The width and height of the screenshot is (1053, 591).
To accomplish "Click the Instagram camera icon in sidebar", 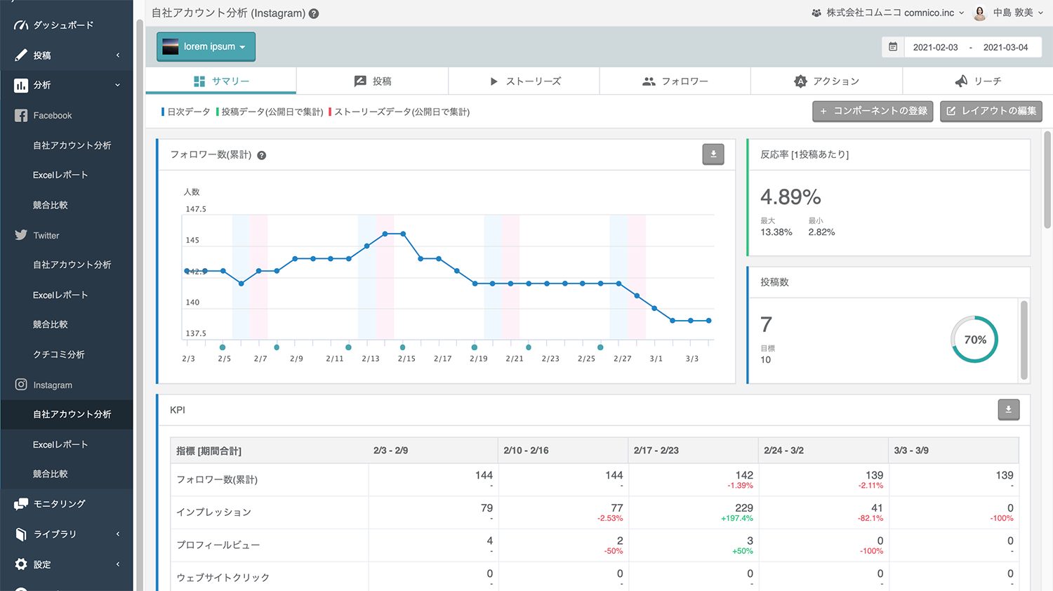I will 21,385.
